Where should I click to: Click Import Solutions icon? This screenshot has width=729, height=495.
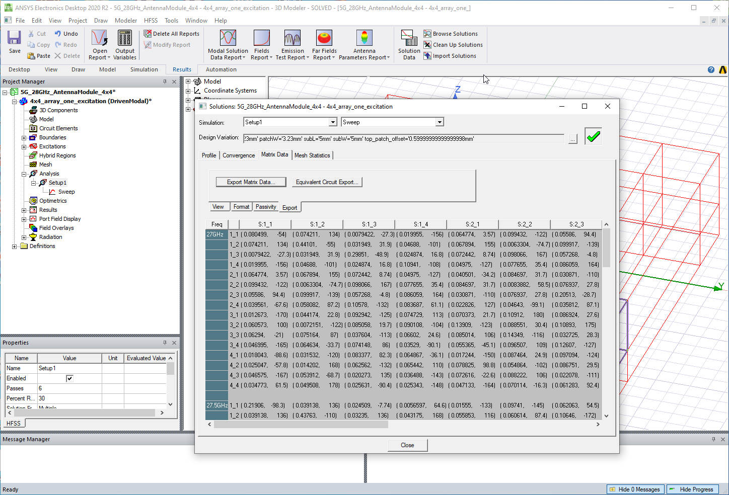tap(427, 56)
